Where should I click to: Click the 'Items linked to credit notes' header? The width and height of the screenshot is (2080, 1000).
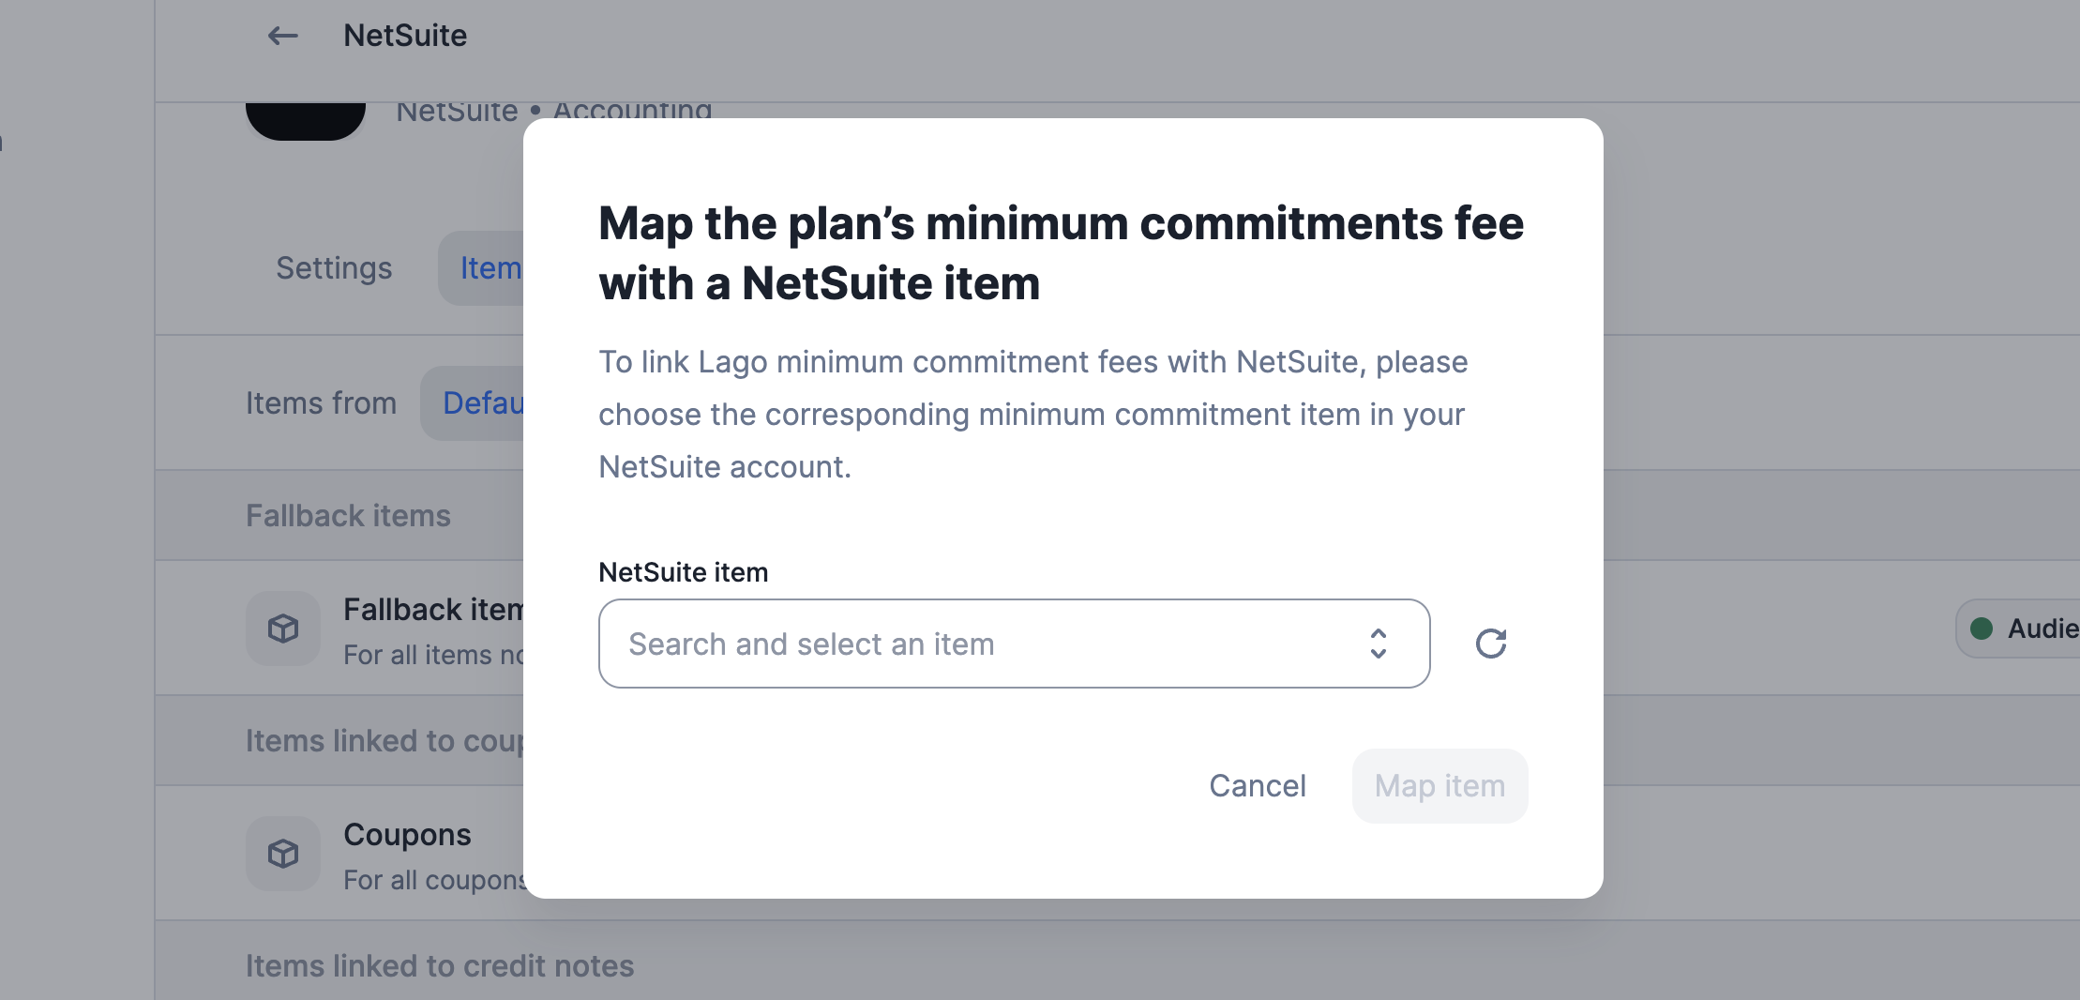coord(440,966)
